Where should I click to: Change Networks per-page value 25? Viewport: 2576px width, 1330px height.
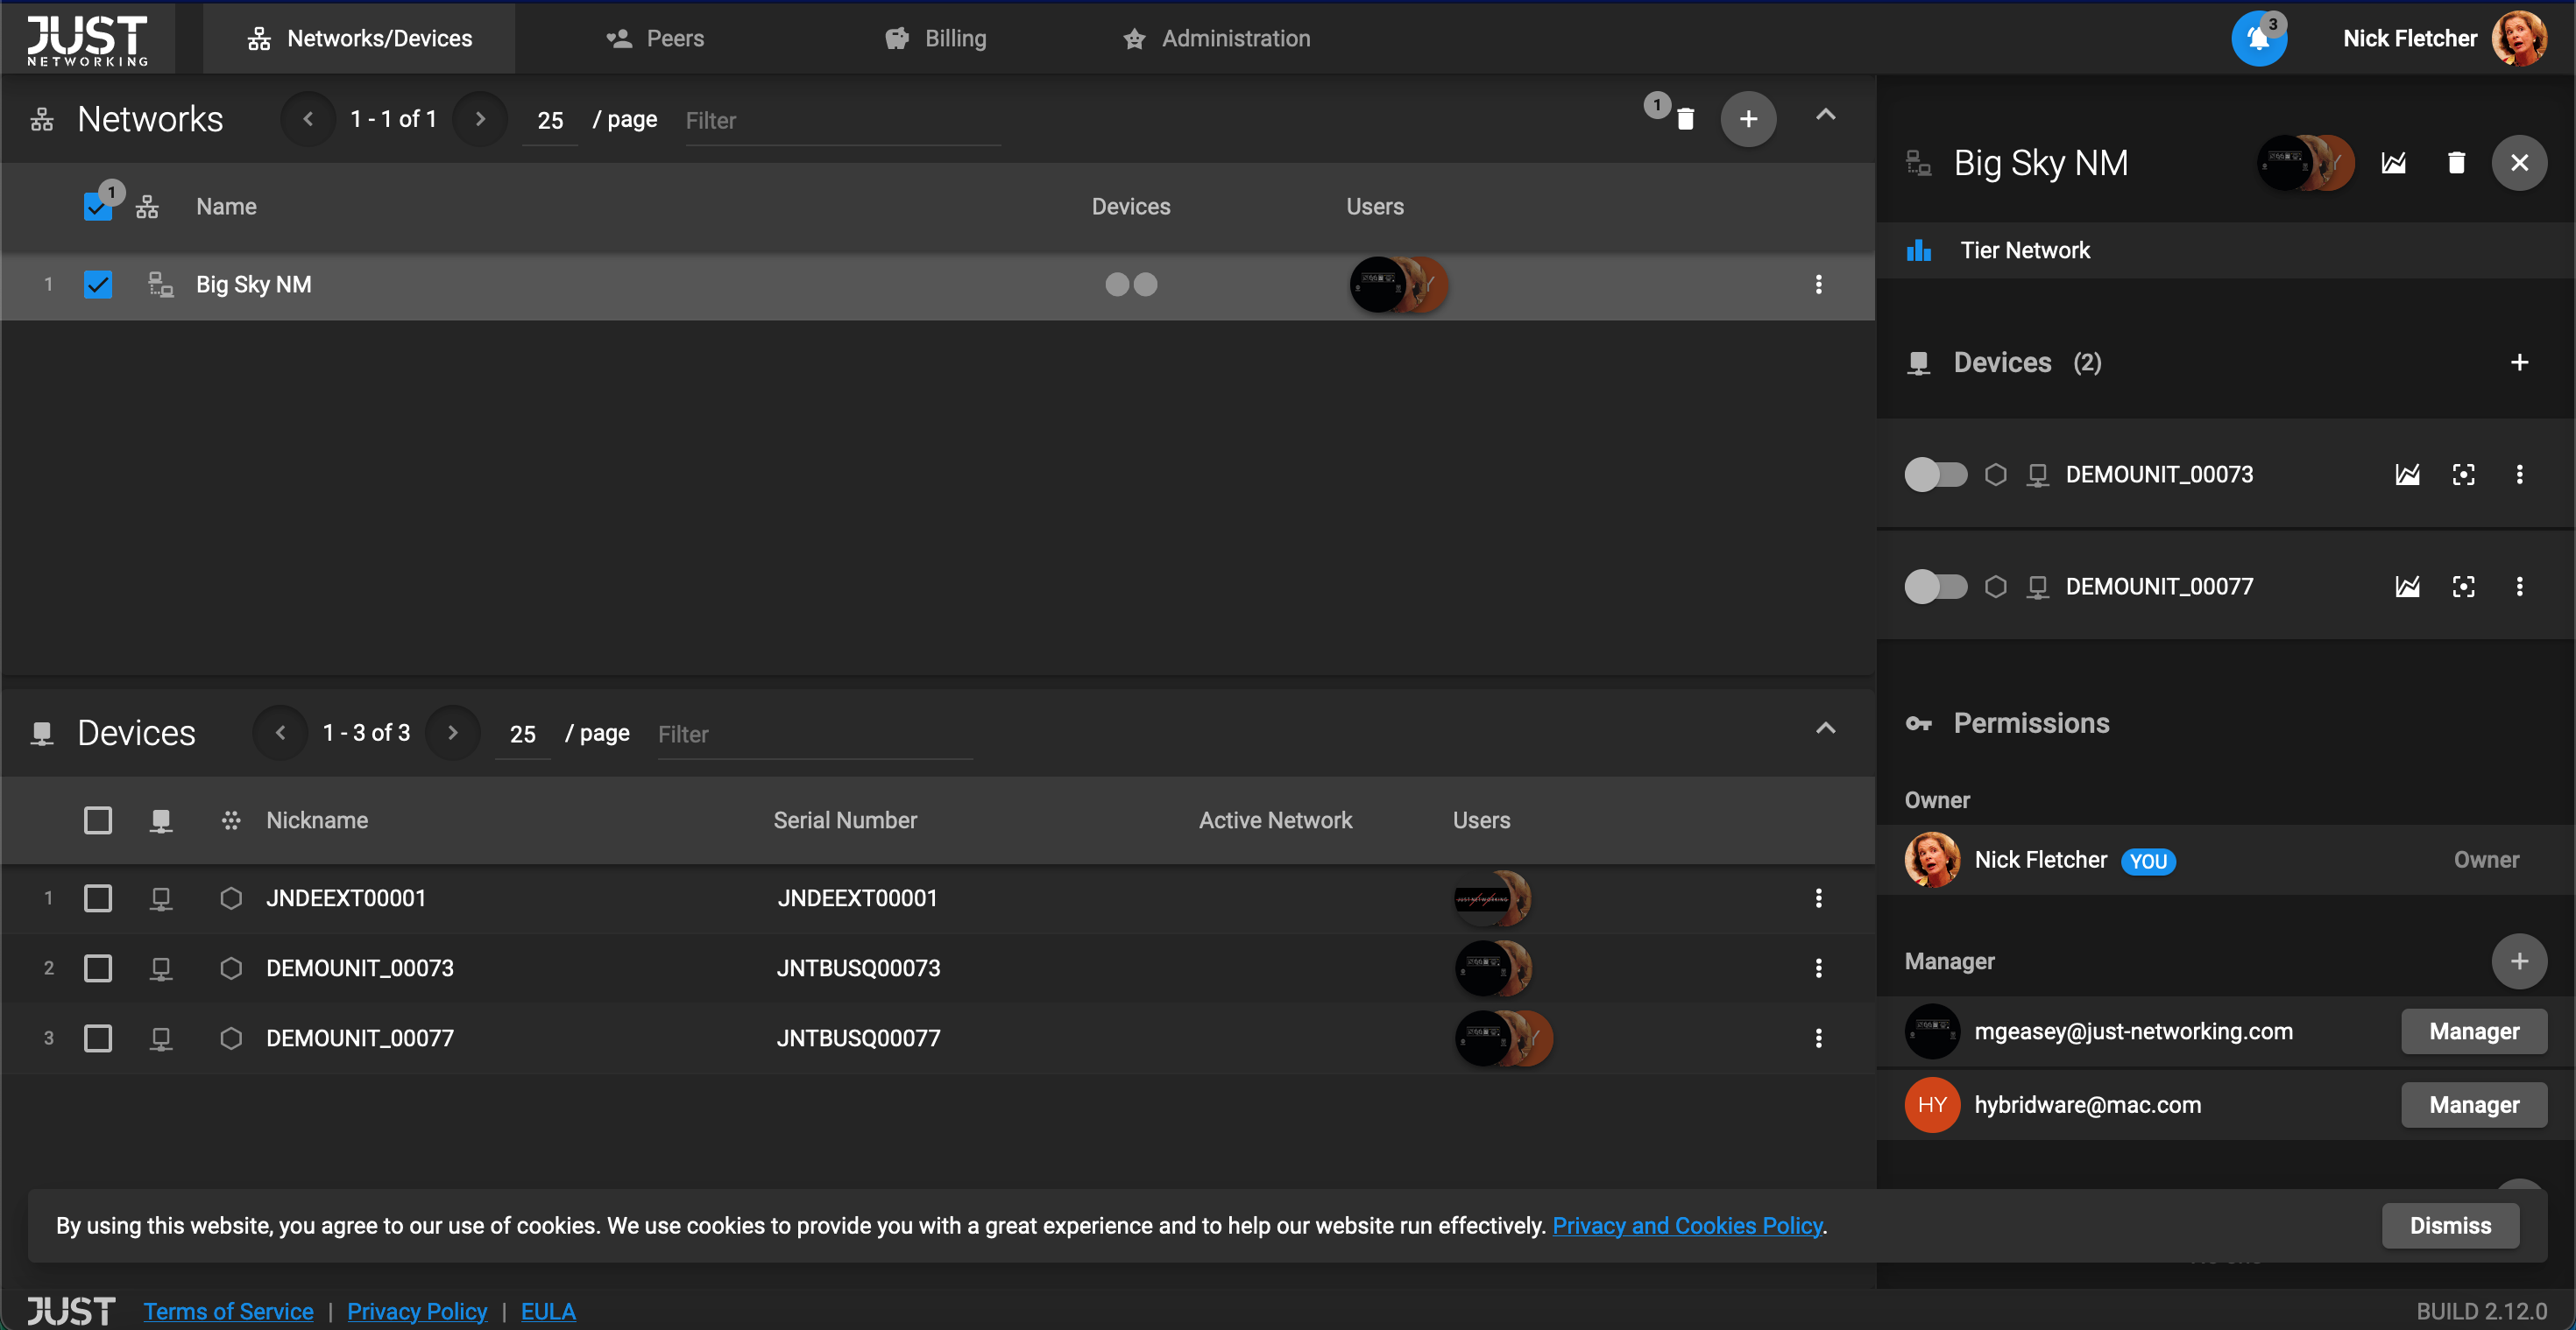point(550,120)
